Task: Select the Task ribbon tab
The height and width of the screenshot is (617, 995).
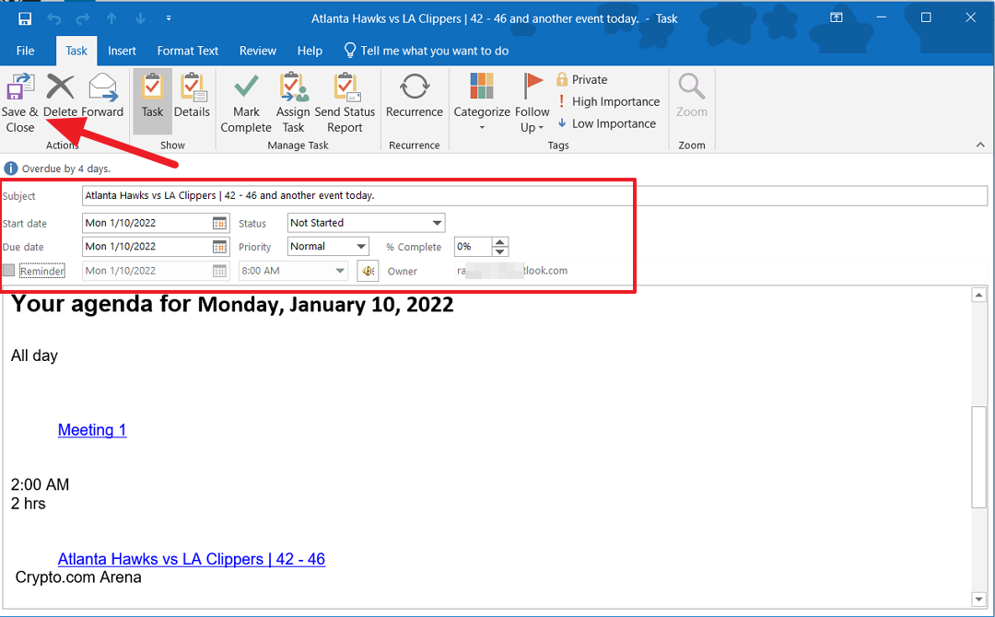Action: click(x=76, y=51)
